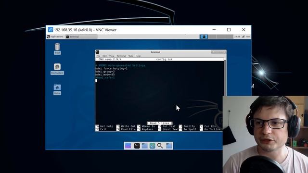The image size is (308, 173).
Task: Click the Cur Pos shortcut label
Action: pos(210,126)
